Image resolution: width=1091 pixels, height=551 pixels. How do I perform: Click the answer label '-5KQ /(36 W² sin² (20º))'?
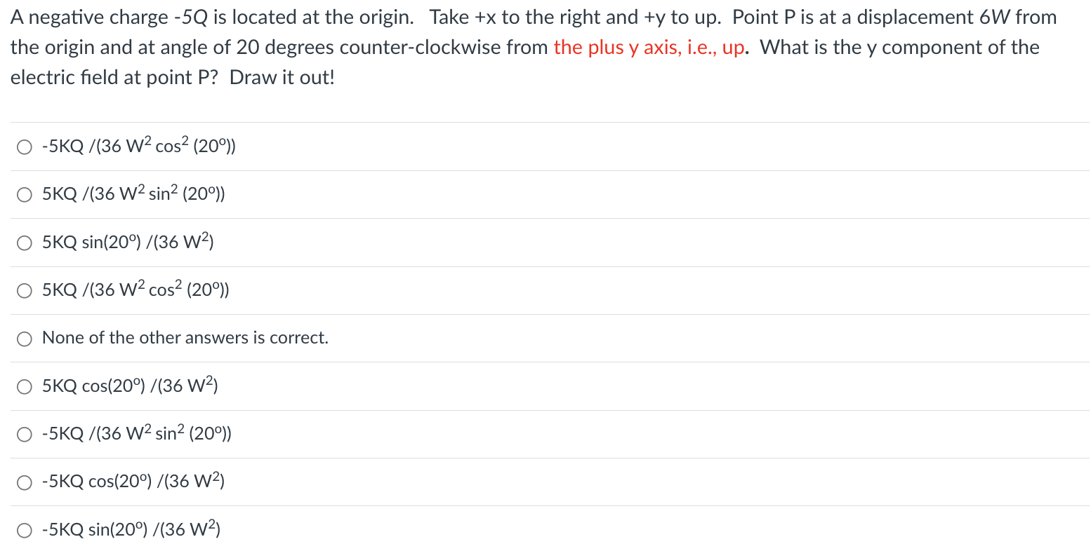coord(137,433)
